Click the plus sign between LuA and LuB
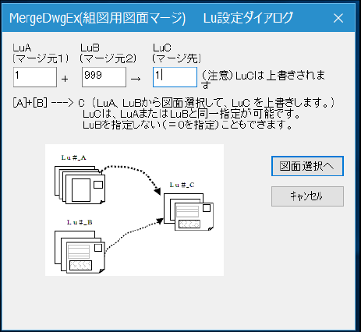 [x=65, y=79]
